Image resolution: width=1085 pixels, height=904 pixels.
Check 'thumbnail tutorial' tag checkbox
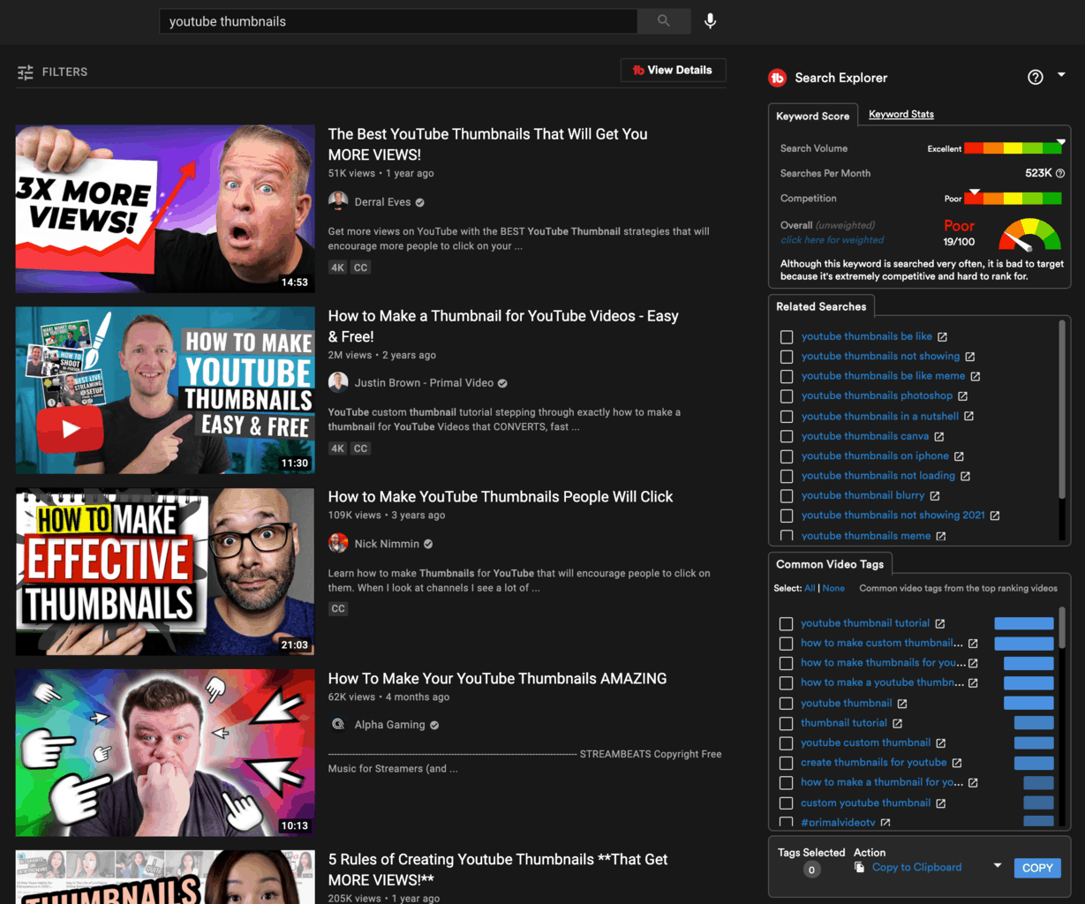pos(787,724)
